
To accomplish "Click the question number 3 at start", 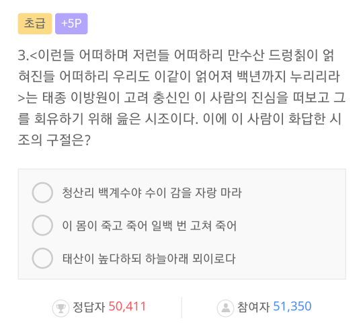I will click(x=22, y=56).
